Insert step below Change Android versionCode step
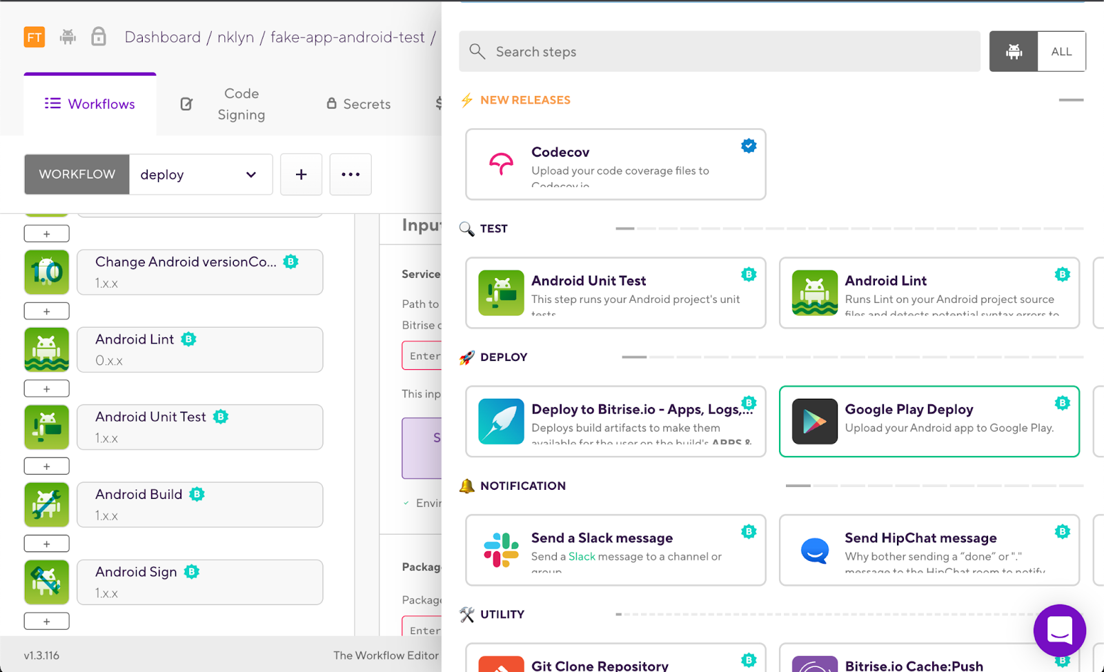The height and width of the screenshot is (672, 1104). pyautogui.click(x=47, y=311)
